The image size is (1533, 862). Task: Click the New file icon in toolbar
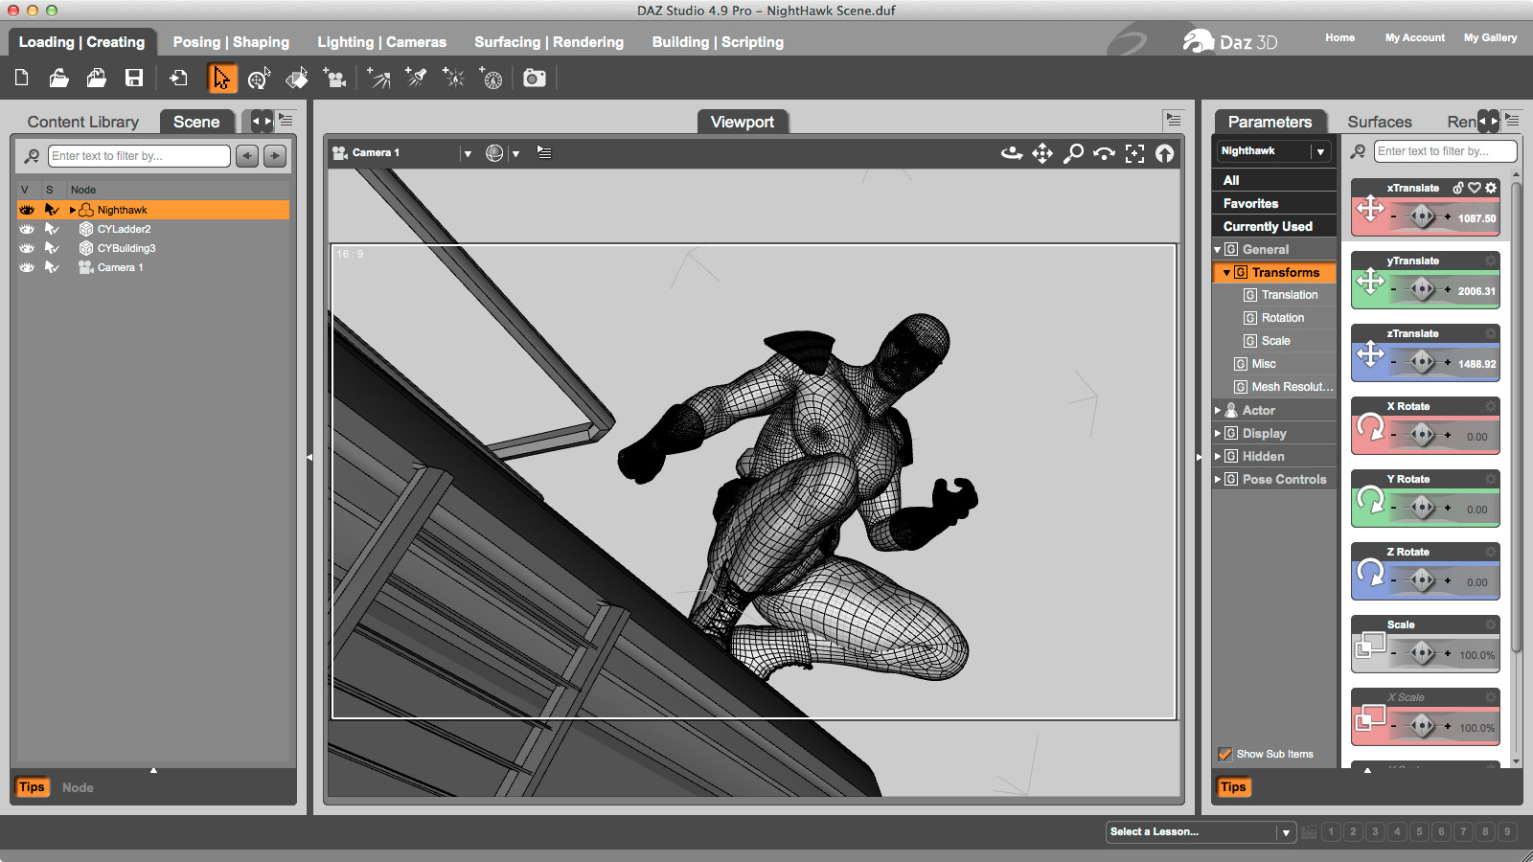21,78
